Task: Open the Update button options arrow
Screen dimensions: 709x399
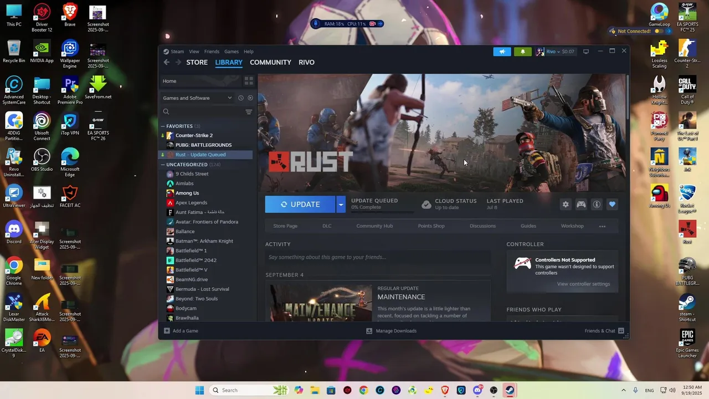Action: tap(341, 204)
